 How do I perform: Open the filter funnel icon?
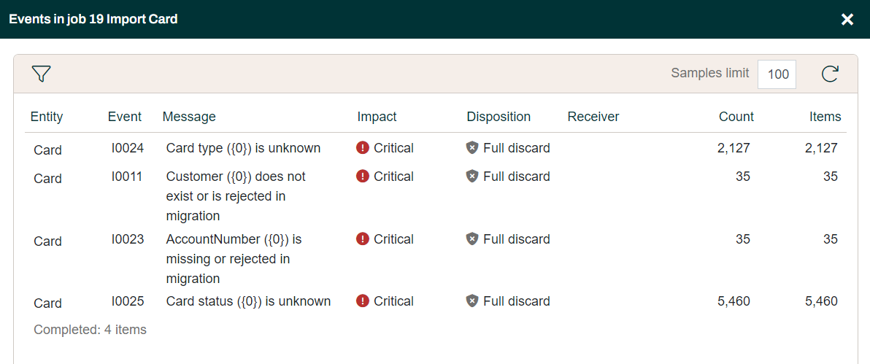pyautogui.click(x=41, y=74)
